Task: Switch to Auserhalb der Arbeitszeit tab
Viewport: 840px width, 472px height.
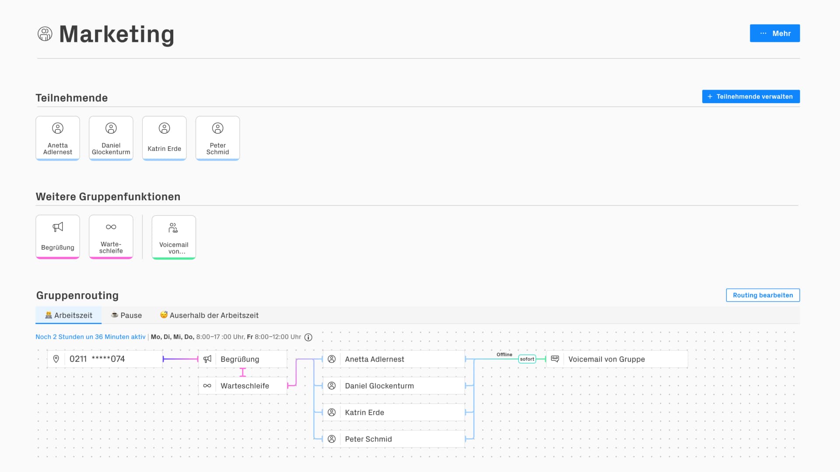Action: point(209,315)
